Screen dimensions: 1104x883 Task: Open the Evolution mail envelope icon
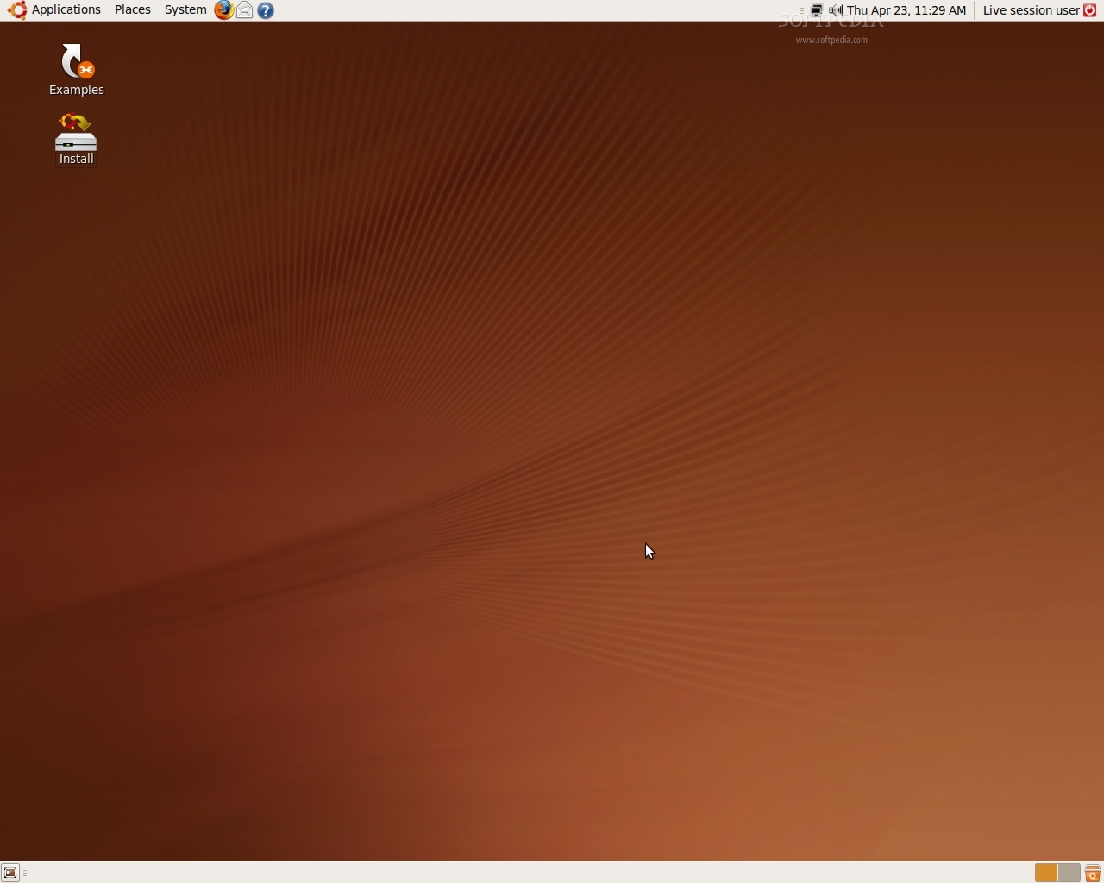[245, 10]
